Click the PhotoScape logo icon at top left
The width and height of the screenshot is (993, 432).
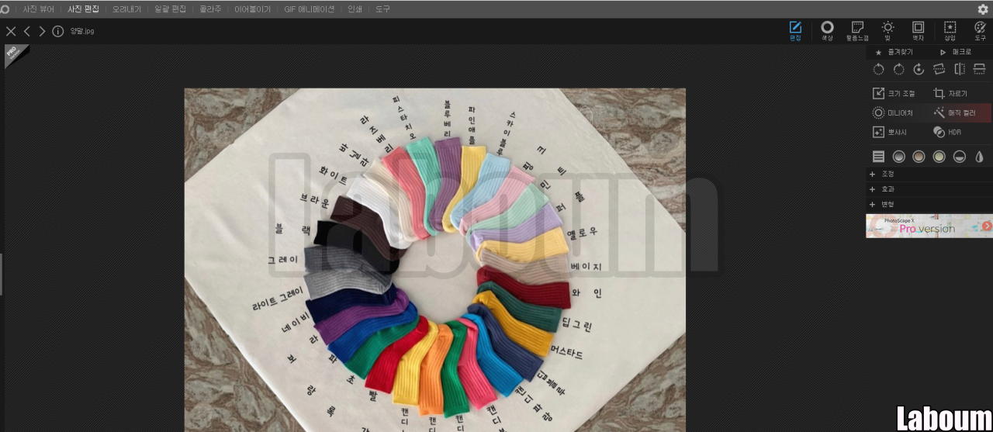tap(5, 9)
